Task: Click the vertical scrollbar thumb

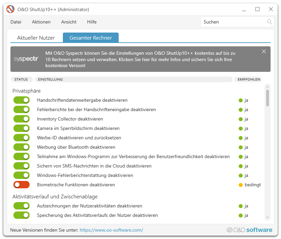Action: tap(267, 98)
